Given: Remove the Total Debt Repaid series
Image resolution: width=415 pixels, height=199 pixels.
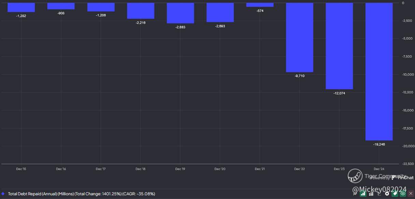Looking at the screenshot, I should [x=411, y=194].
